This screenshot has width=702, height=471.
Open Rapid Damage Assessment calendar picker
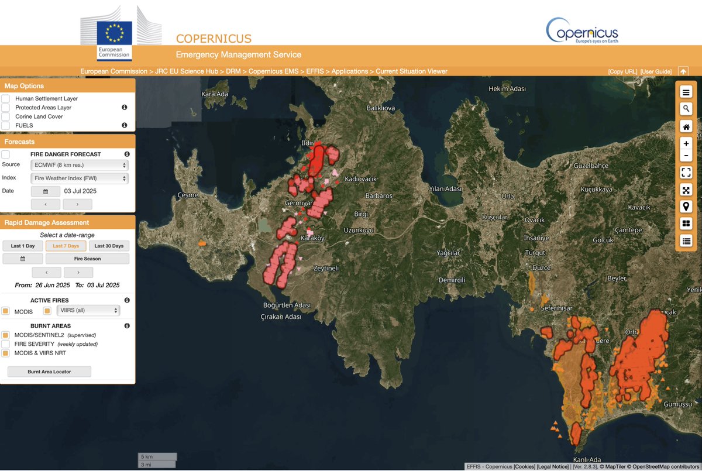coord(22,259)
